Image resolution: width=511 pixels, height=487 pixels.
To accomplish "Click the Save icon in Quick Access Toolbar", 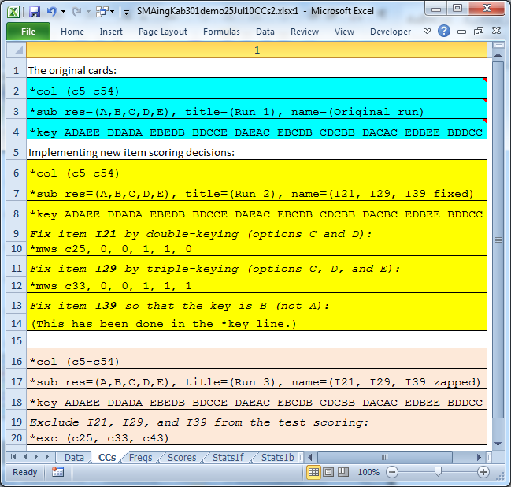I will pos(35,12).
